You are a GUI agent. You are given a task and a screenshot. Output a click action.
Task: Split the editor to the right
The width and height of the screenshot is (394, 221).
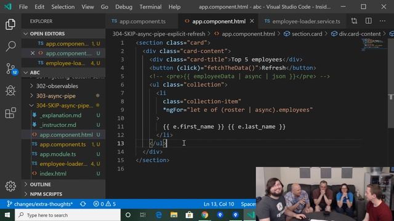[368, 21]
